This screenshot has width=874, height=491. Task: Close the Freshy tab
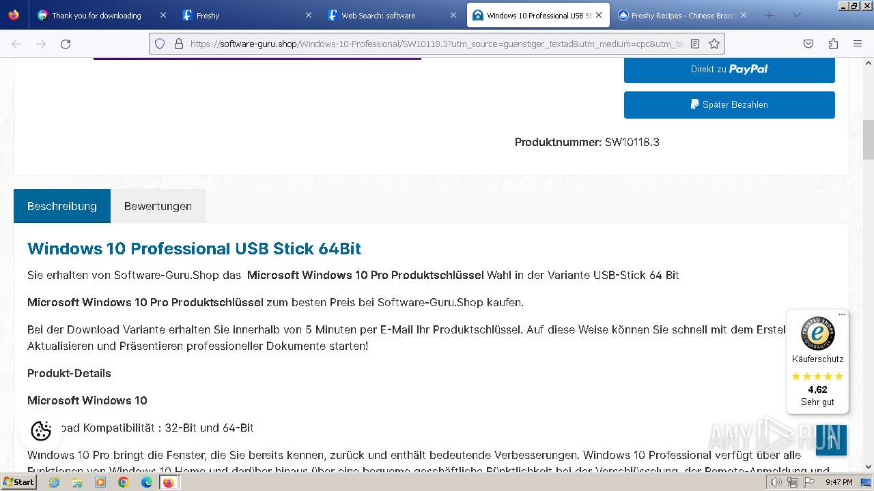pyautogui.click(x=308, y=15)
